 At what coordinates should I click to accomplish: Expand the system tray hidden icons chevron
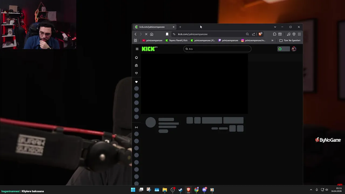pyautogui.click(x=311, y=190)
